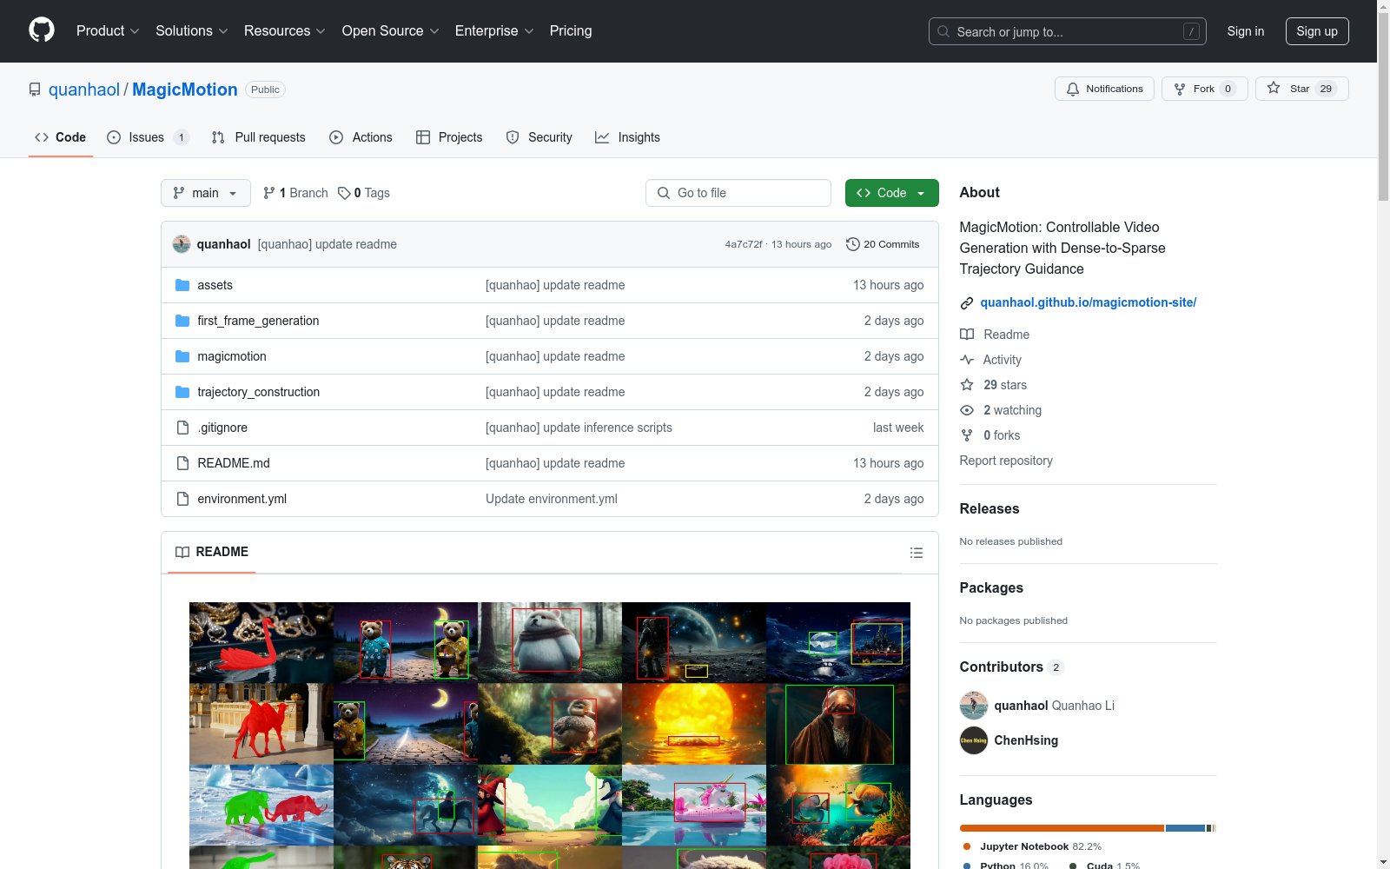1390x869 pixels.
Task: Click the assets folder icon
Action: coord(182,285)
